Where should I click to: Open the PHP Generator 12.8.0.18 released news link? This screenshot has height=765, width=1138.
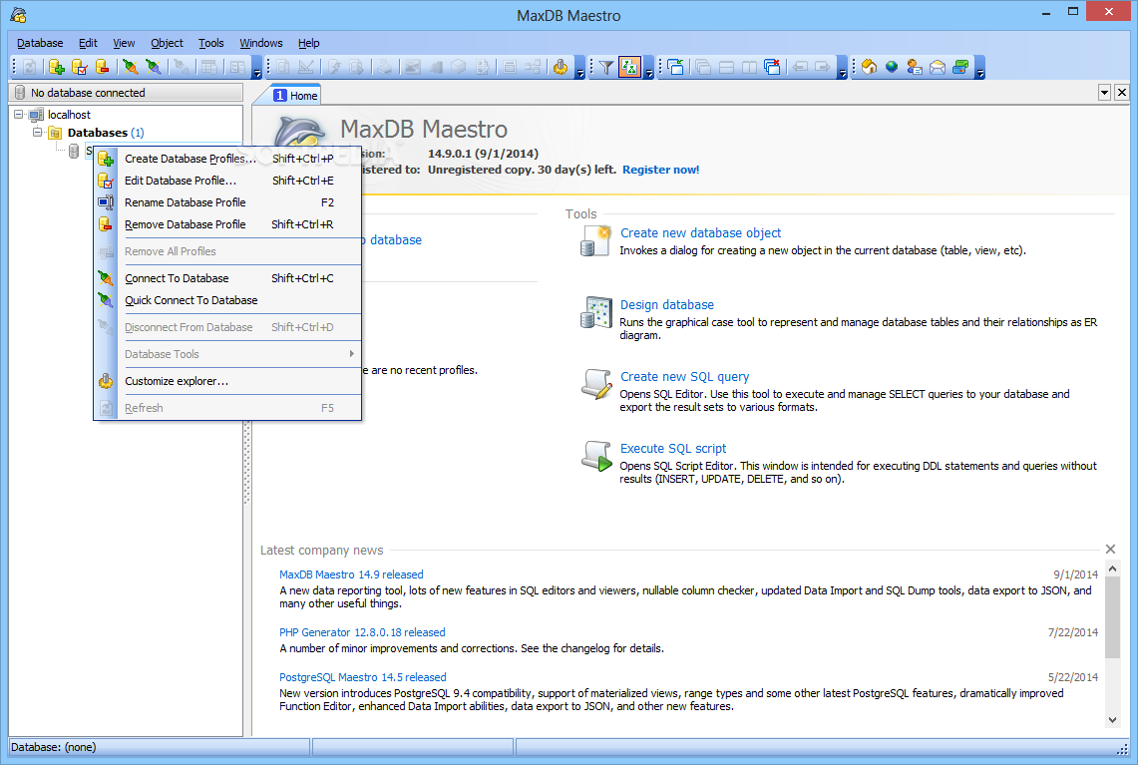point(362,632)
